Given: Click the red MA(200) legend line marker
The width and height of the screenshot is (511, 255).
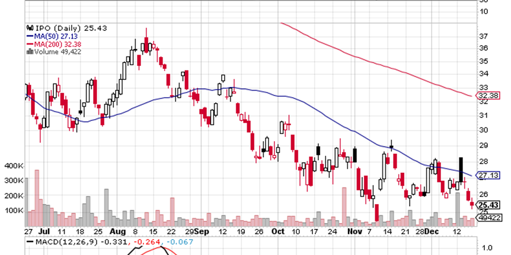Looking at the screenshot, I should pyautogui.click(x=28, y=43).
